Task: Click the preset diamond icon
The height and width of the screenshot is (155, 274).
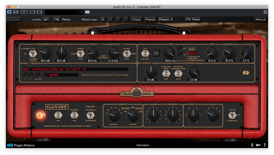Action: coord(82,12)
